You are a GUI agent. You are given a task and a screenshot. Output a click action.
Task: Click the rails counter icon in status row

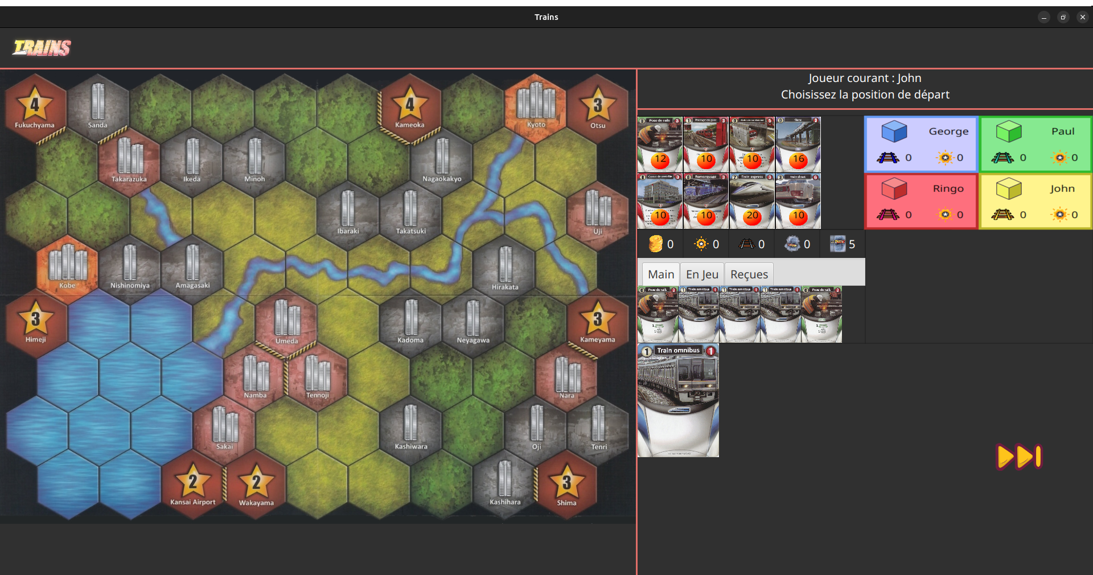746,244
